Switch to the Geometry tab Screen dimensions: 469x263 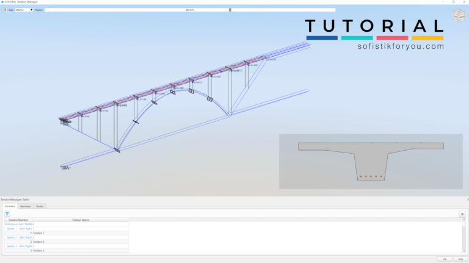click(x=26, y=206)
